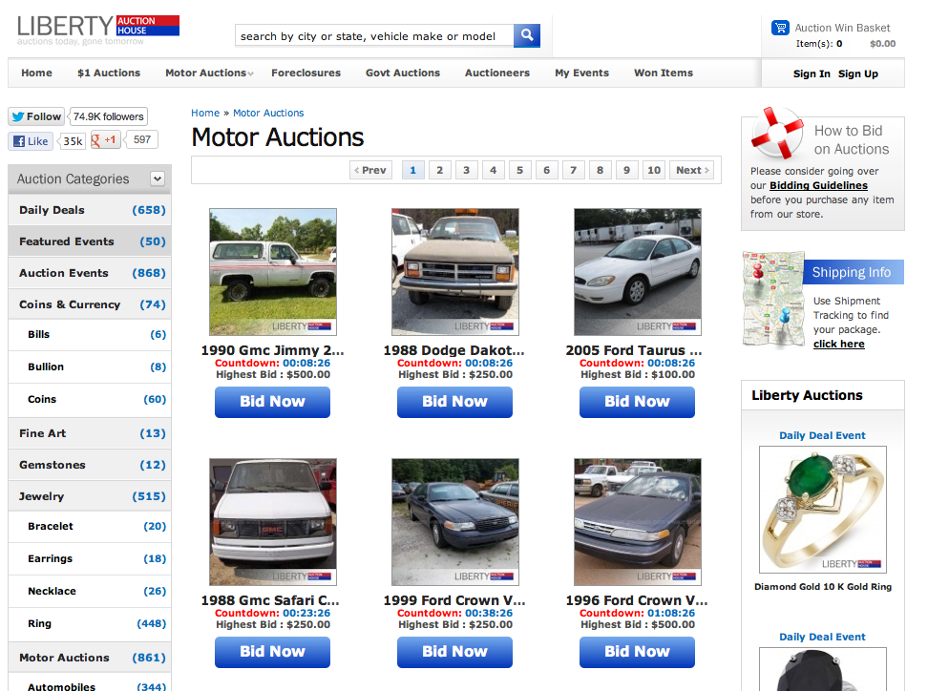
Task: Open the 1988 Gmc Safari thumbnail
Action: pyautogui.click(x=273, y=522)
